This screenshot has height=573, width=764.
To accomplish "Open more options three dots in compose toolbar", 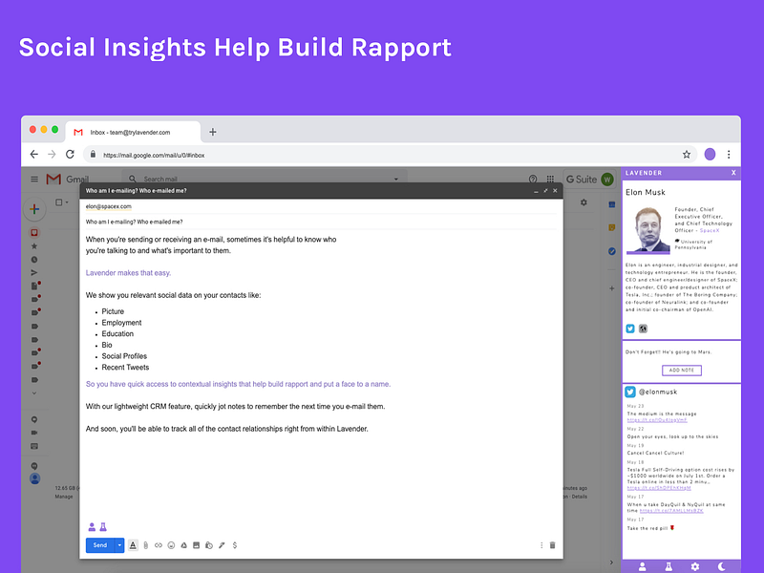I will pyautogui.click(x=541, y=545).
